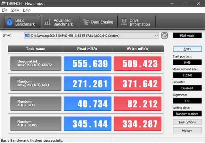The image size is (205, 143).
Task: Click the Random 4 KB QD32 task button
Action: [36, 124]
